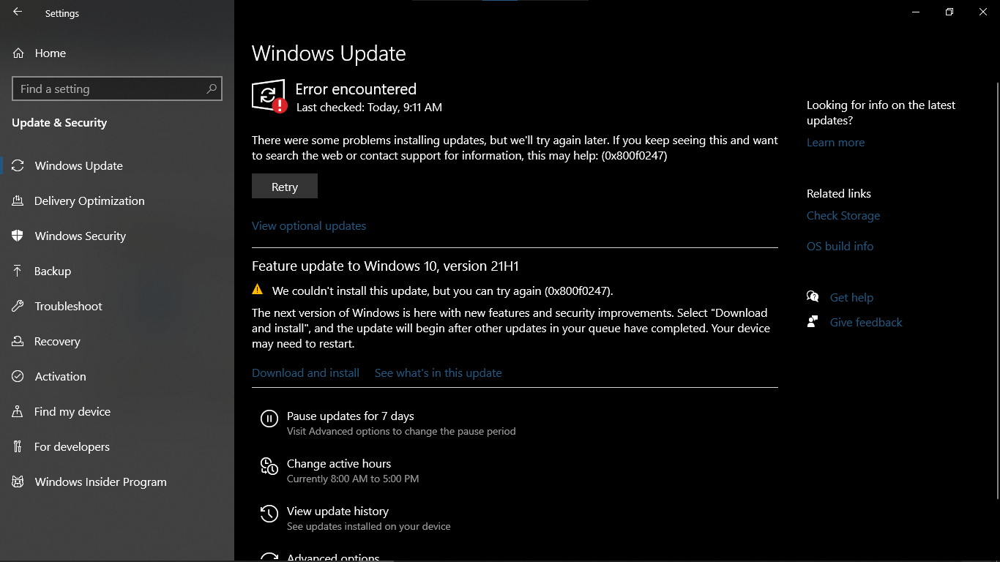Click Download and install link
The height and width of the screenshot is (562, 1000).
[305, 372]
